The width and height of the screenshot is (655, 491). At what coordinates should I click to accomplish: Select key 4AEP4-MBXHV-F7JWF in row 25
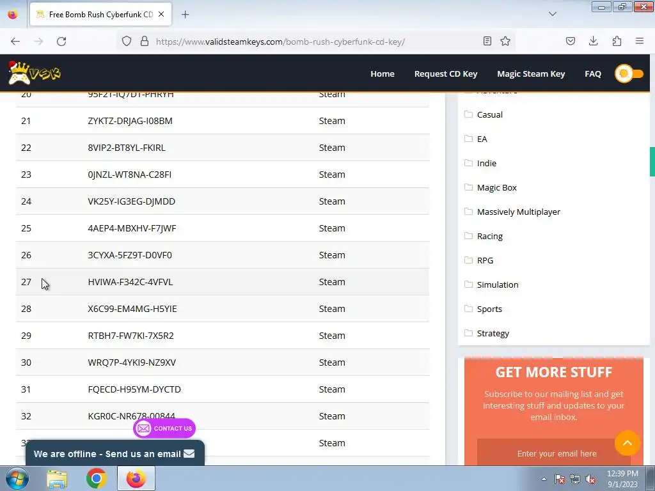point(132,228)
